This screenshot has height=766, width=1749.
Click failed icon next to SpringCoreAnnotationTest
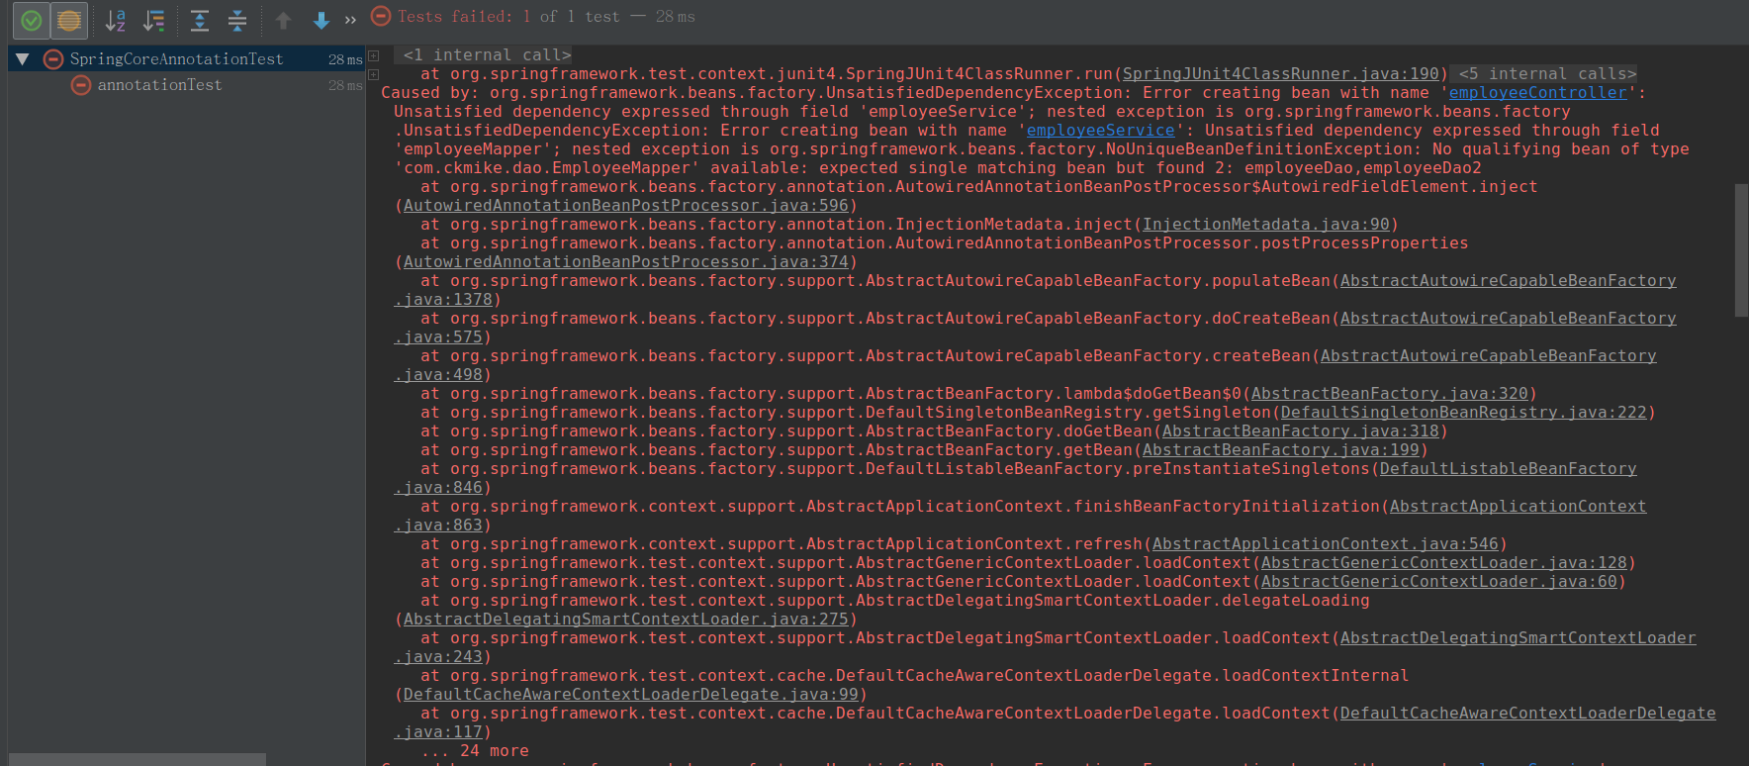53,59
